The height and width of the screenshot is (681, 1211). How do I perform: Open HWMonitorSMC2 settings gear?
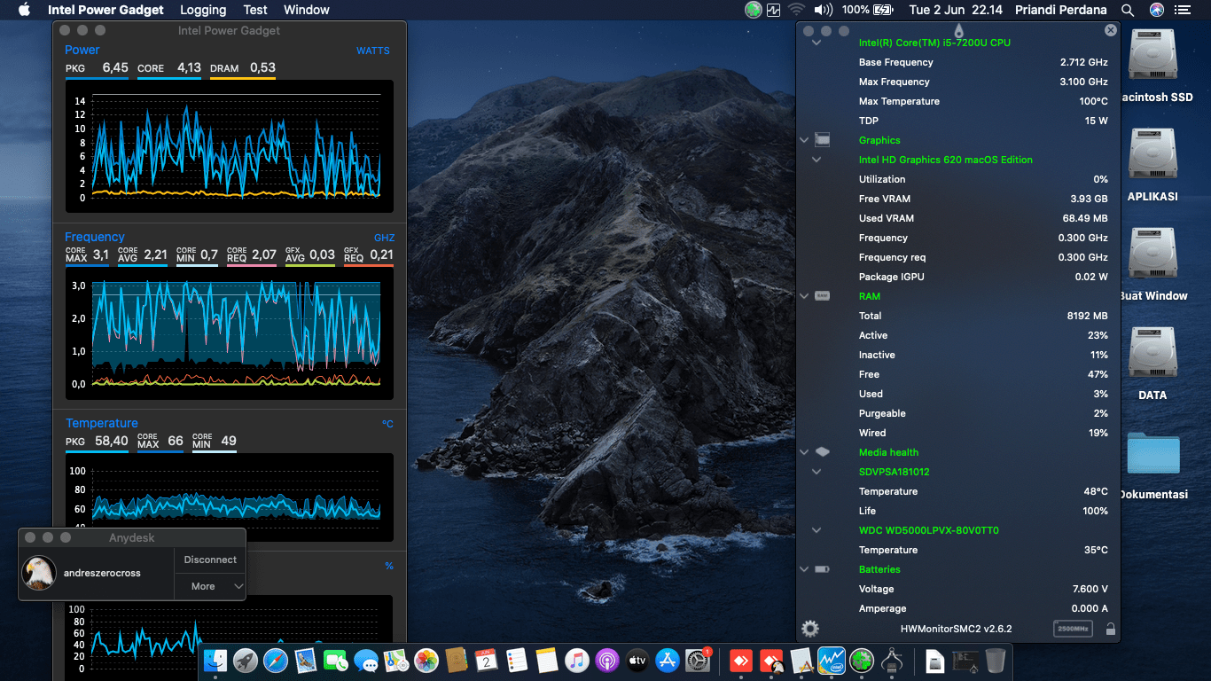810,629
